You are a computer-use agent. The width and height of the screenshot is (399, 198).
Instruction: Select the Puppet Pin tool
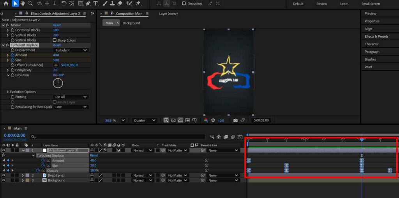point(138,3)
